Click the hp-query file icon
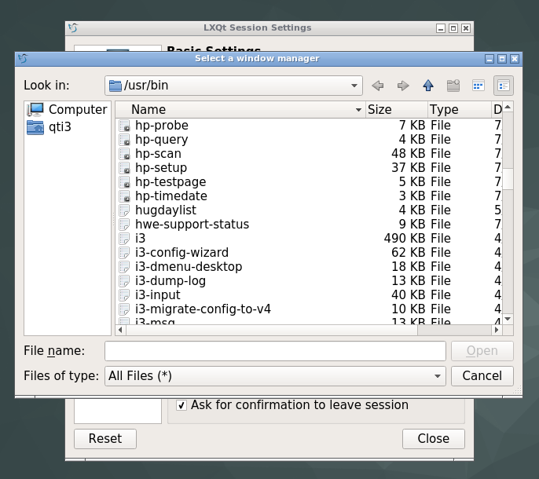This screenshot has width=539, height=479. click(x=124, y=140)
